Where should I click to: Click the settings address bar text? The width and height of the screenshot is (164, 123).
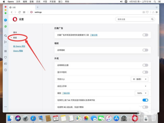(38, 12)
